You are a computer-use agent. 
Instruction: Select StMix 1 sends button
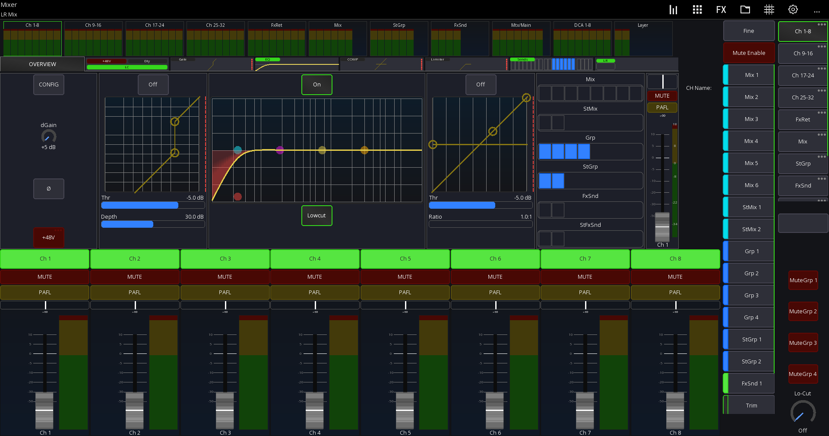click(749, 207)
